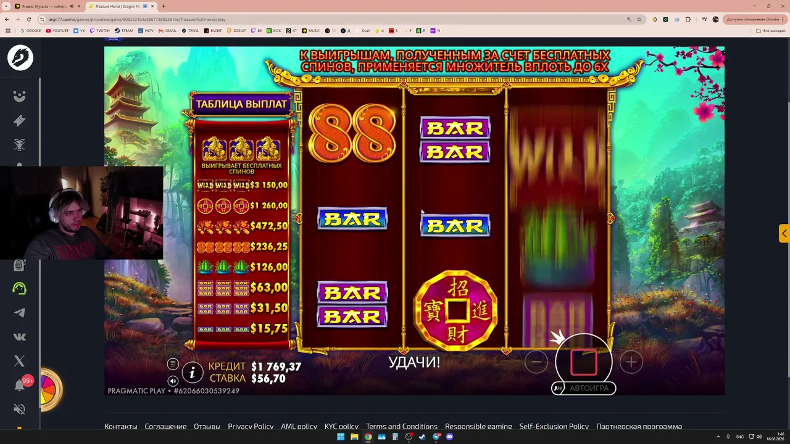This screenshot has width=790, height=444.
Task: Open the slot game hamburger menu
Action: (173, 364)
